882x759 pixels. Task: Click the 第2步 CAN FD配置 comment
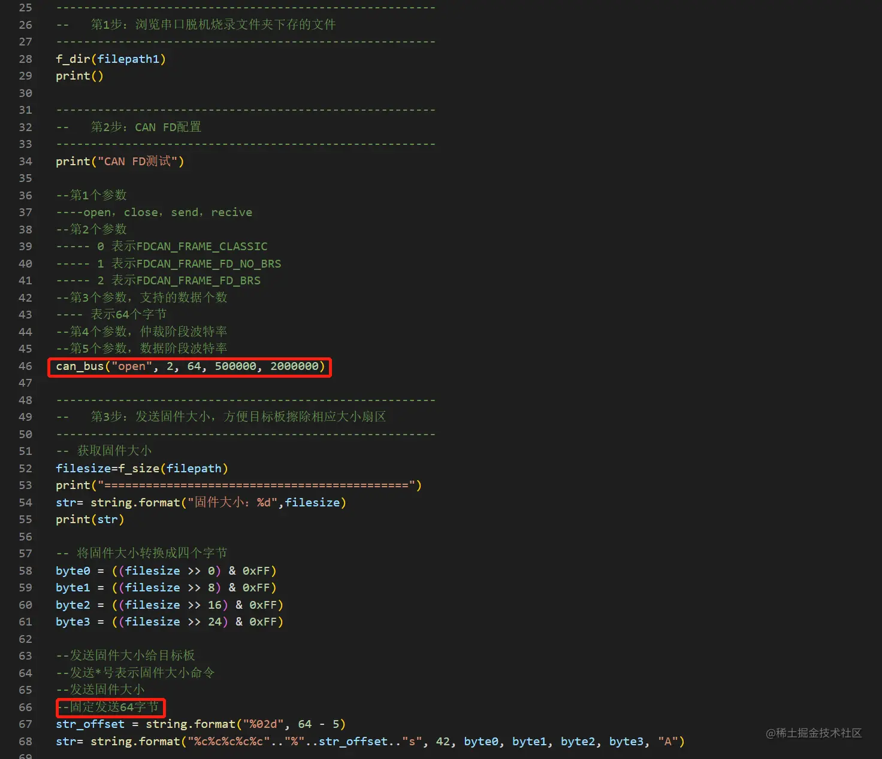pos(129,127)
